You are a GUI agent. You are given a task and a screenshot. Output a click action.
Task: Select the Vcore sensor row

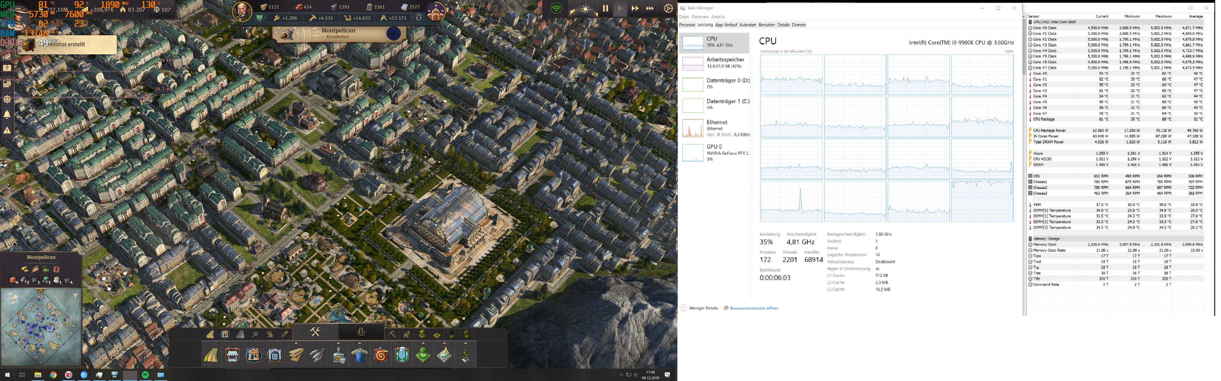(1116, 153)
